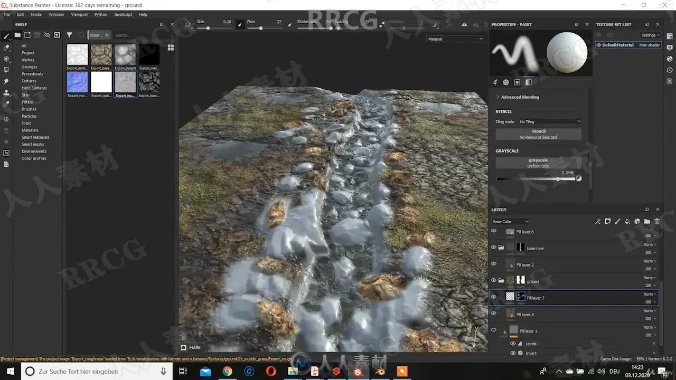Open Texture Set Settings dropdown
The width and height of the screenshot is (676, 380).
point(650,35)
